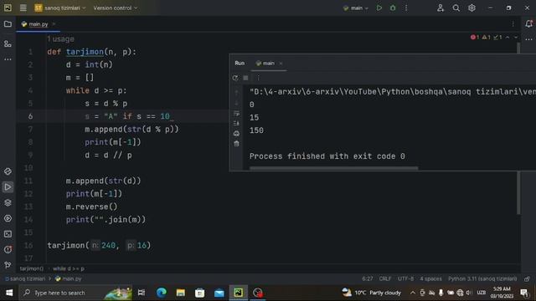Open Code With Me user icon
Screen dimensions: 536x301
pos(441,8)
